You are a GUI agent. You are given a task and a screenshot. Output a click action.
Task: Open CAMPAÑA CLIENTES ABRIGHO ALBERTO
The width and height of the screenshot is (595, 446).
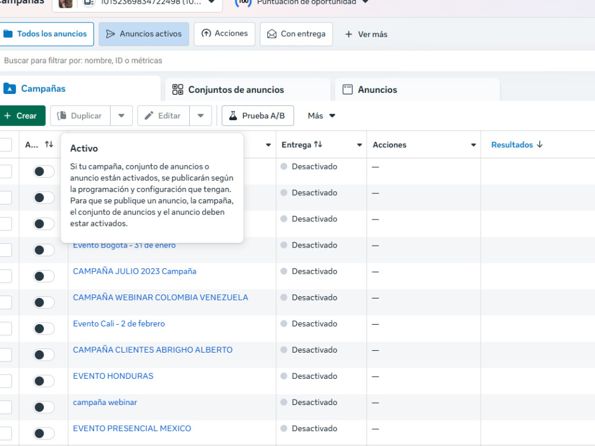(152, 350)
